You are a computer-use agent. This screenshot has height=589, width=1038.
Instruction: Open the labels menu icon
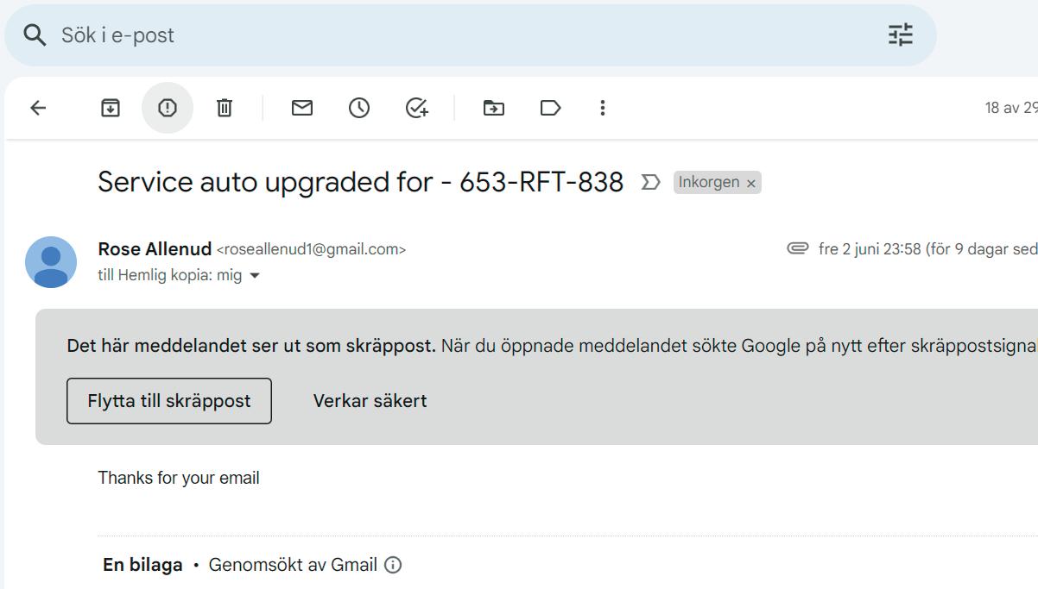tap(550, 108)
